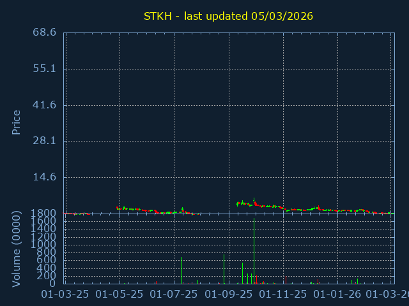Click the 01-03-25 date label
409x306 pixels.
65,294
